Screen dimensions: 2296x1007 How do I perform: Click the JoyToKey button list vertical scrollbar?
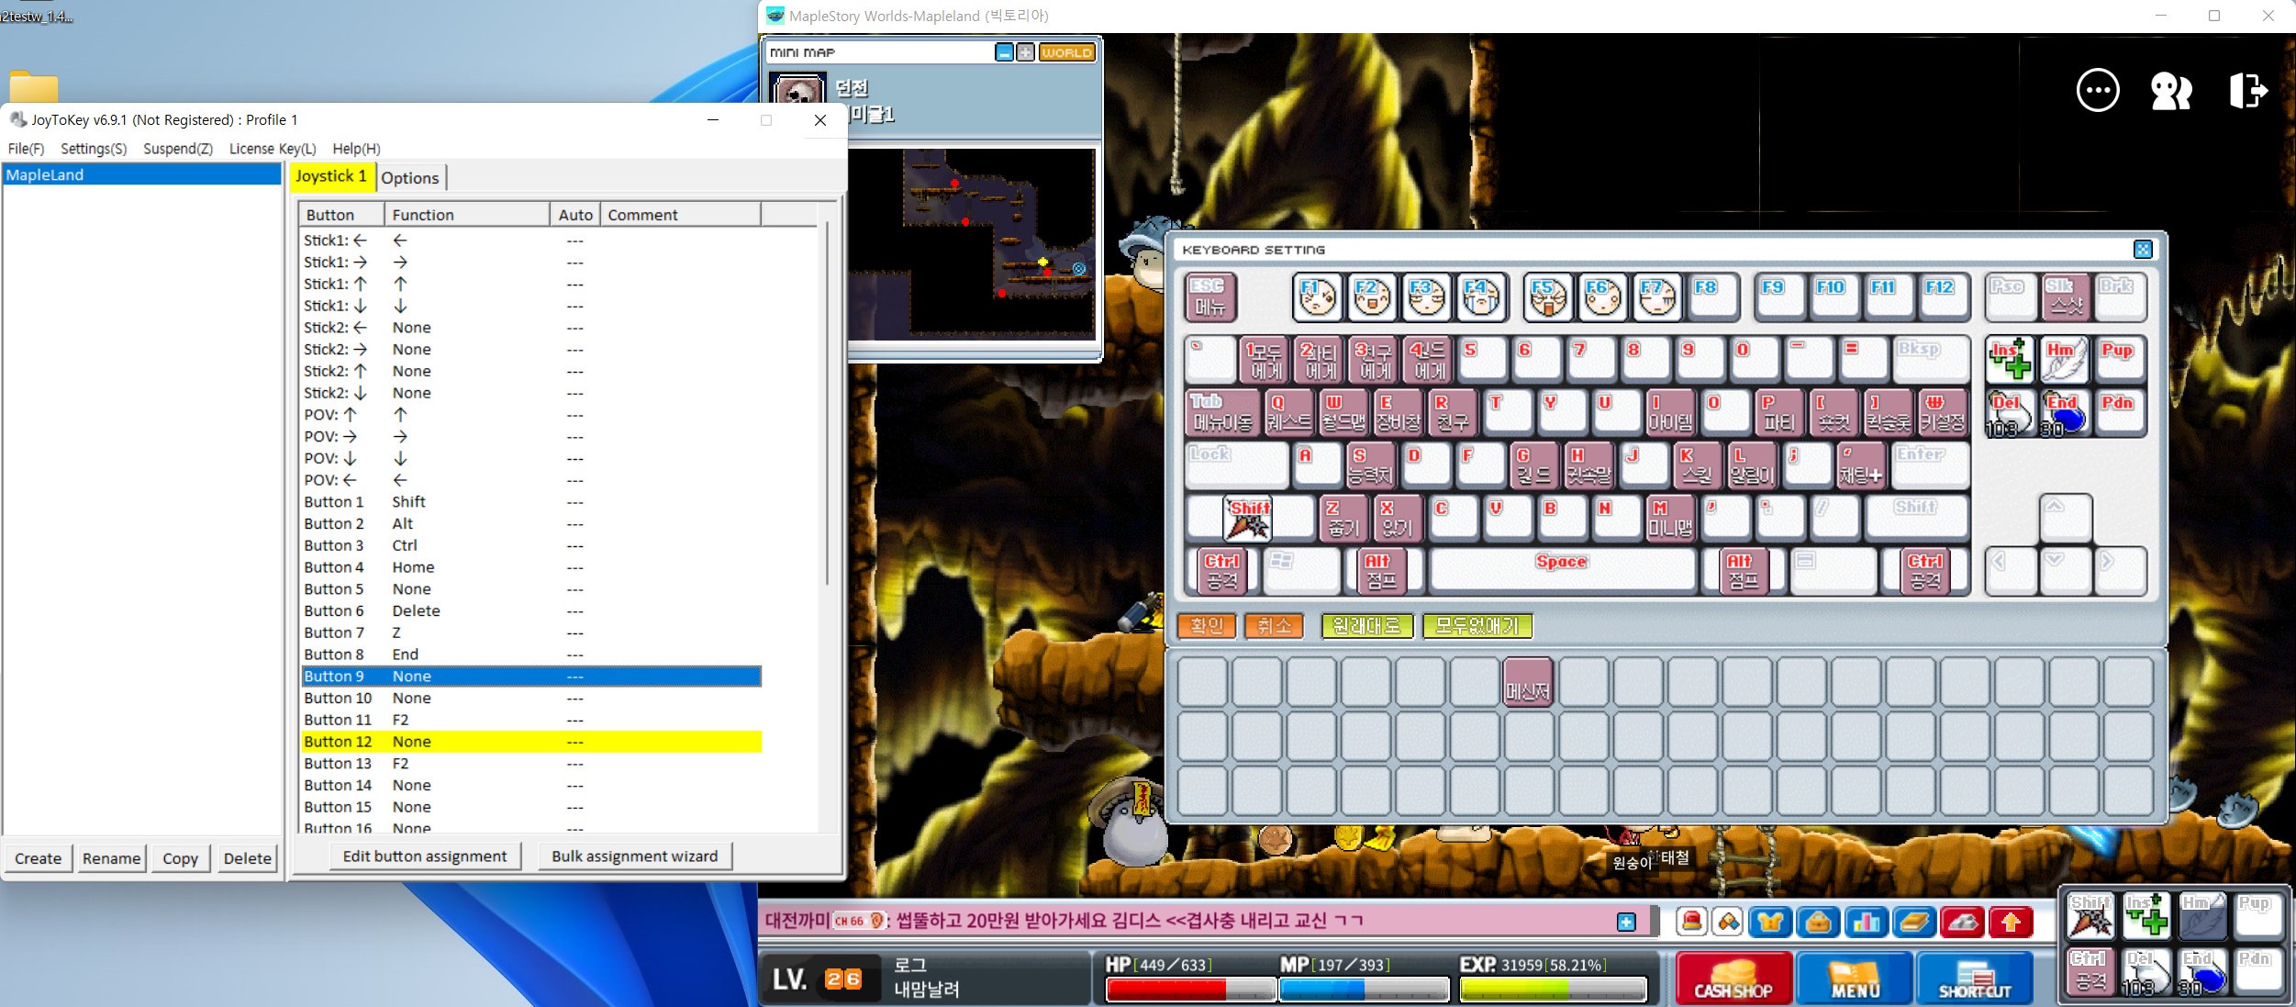[827, 404]
